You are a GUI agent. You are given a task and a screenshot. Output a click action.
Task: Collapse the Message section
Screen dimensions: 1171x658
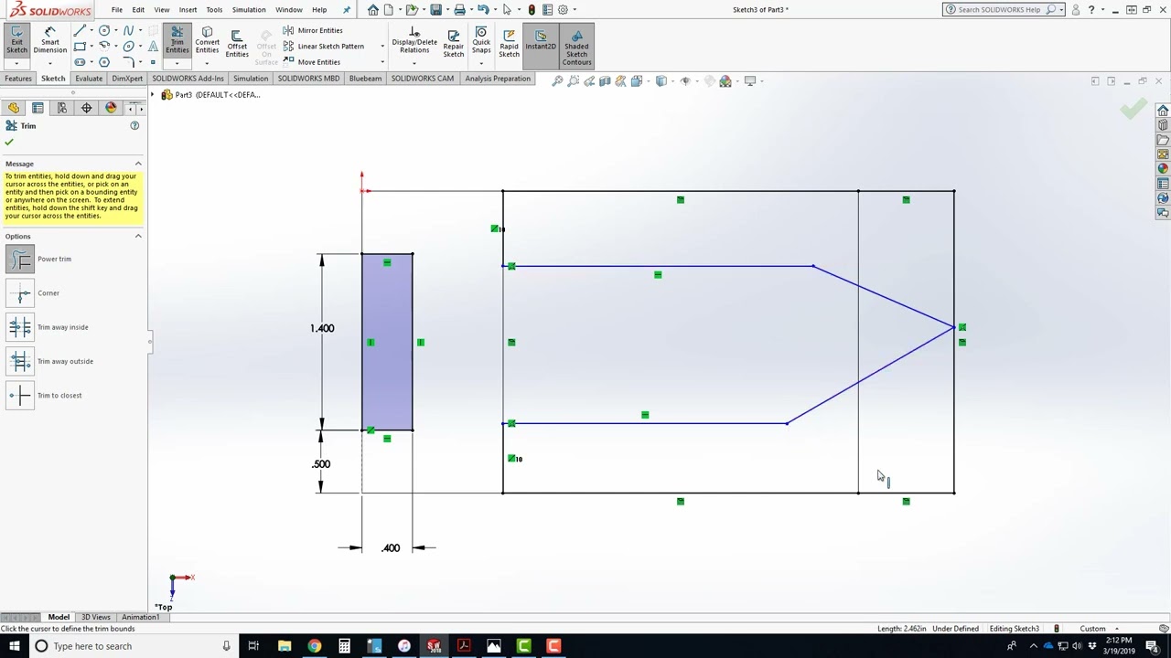pos(138,164)
